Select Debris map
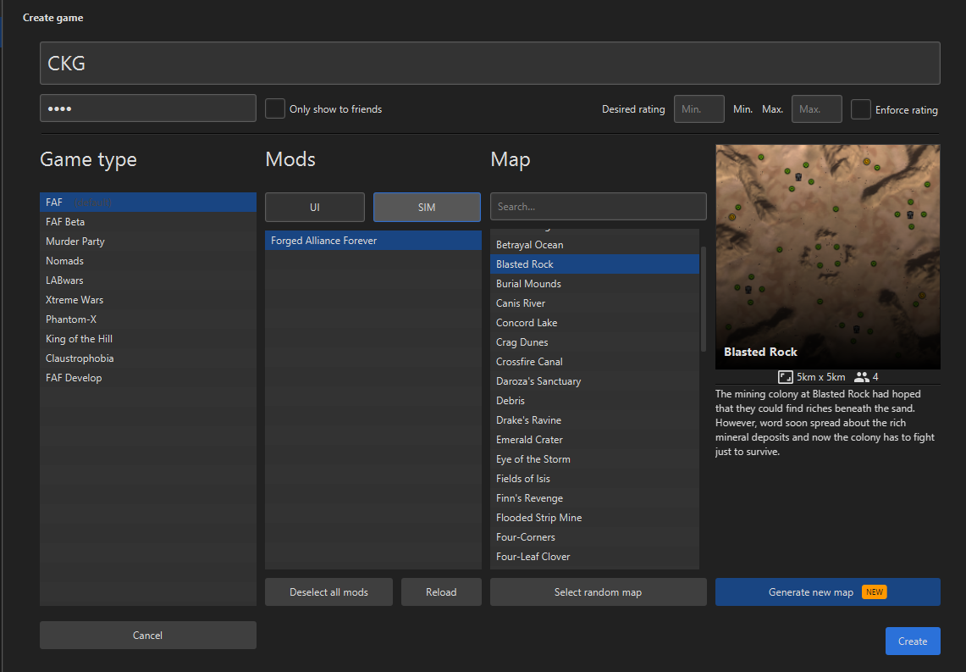Screen dimensions: 966x672 point(594,401)
